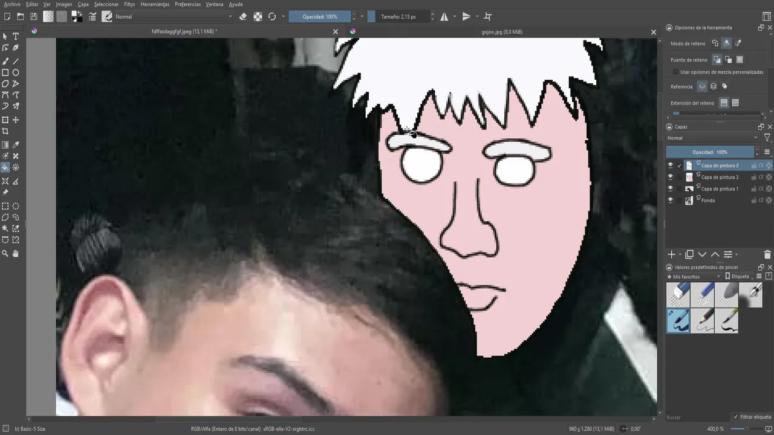Enable 'Usar opciones de mezcla personalizadas' checkbox
774x435 pixels.
675,72
